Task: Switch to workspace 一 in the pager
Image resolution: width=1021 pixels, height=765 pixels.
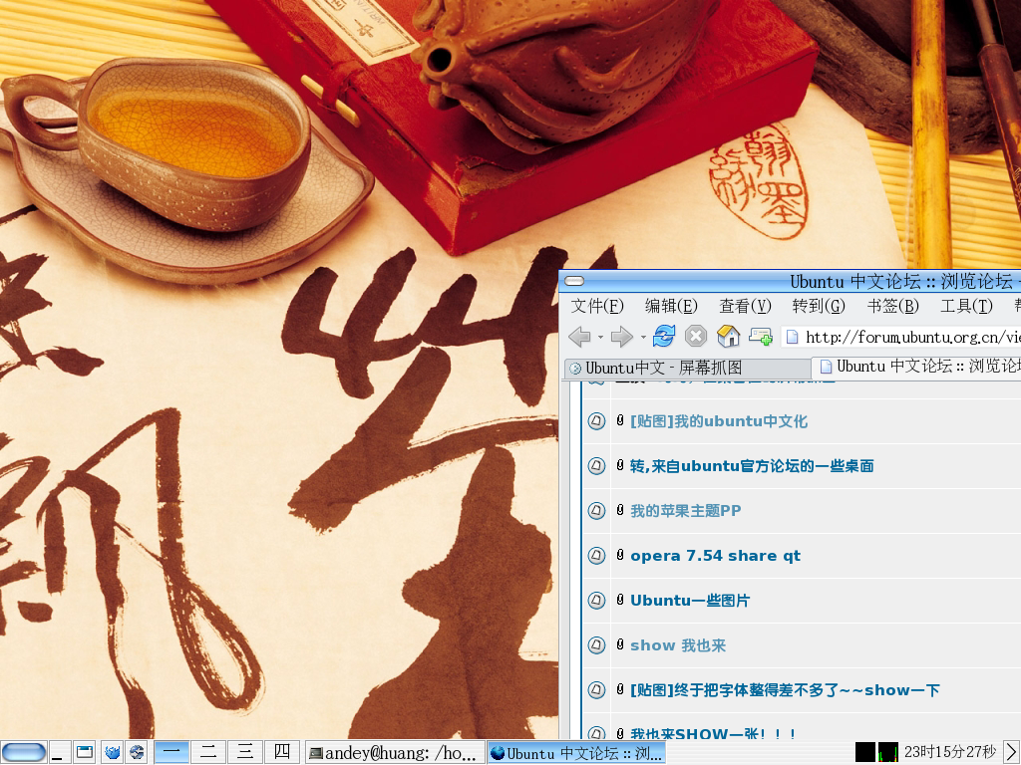Action: 171,753
